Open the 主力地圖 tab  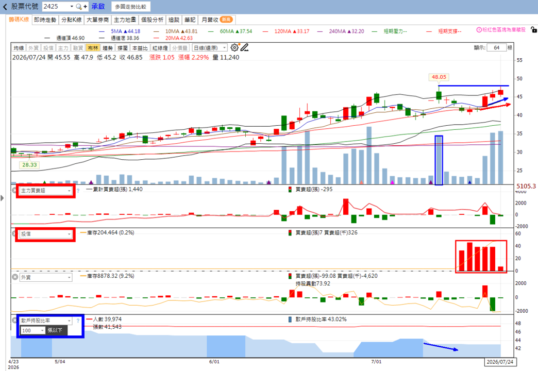(x=125, y=20)
